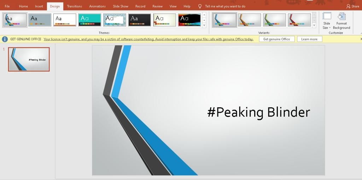Apply the black theme with blue wave
This screenshot has width=362, height=180.
coord(189,20)
